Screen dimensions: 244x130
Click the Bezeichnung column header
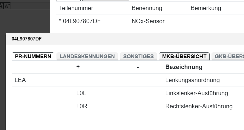coord(184,67)
